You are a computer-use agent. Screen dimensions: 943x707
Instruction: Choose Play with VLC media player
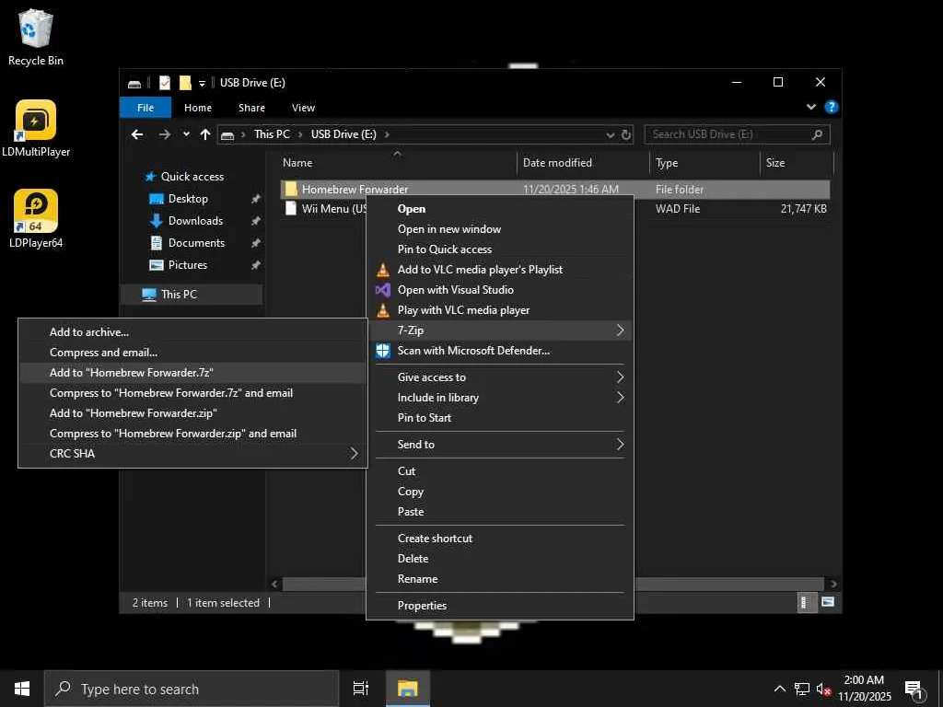[x=500, y=310]
